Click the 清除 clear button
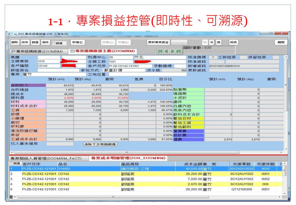This screenshot has height=205, width=296. [45, 42]
